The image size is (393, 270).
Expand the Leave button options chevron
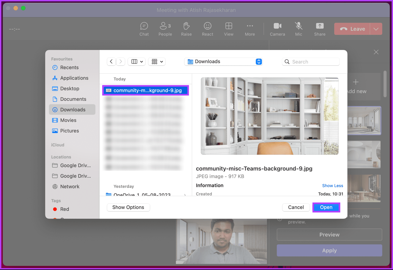click(x=376, y=29)
